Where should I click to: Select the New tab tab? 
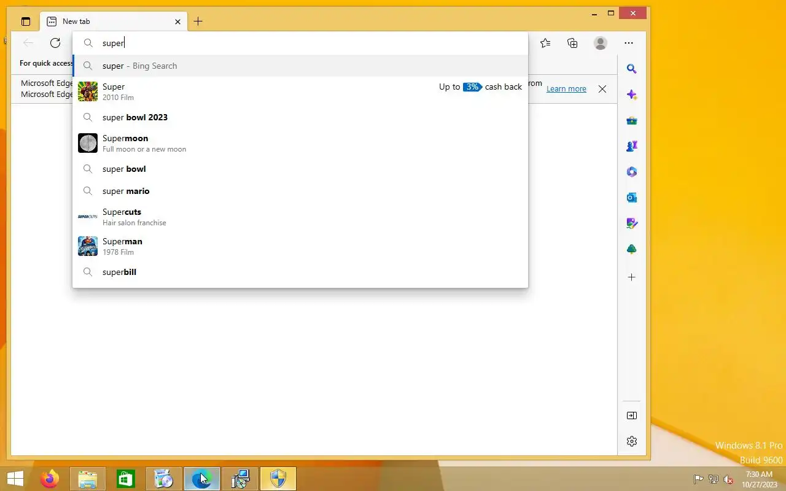click(114, 21)
